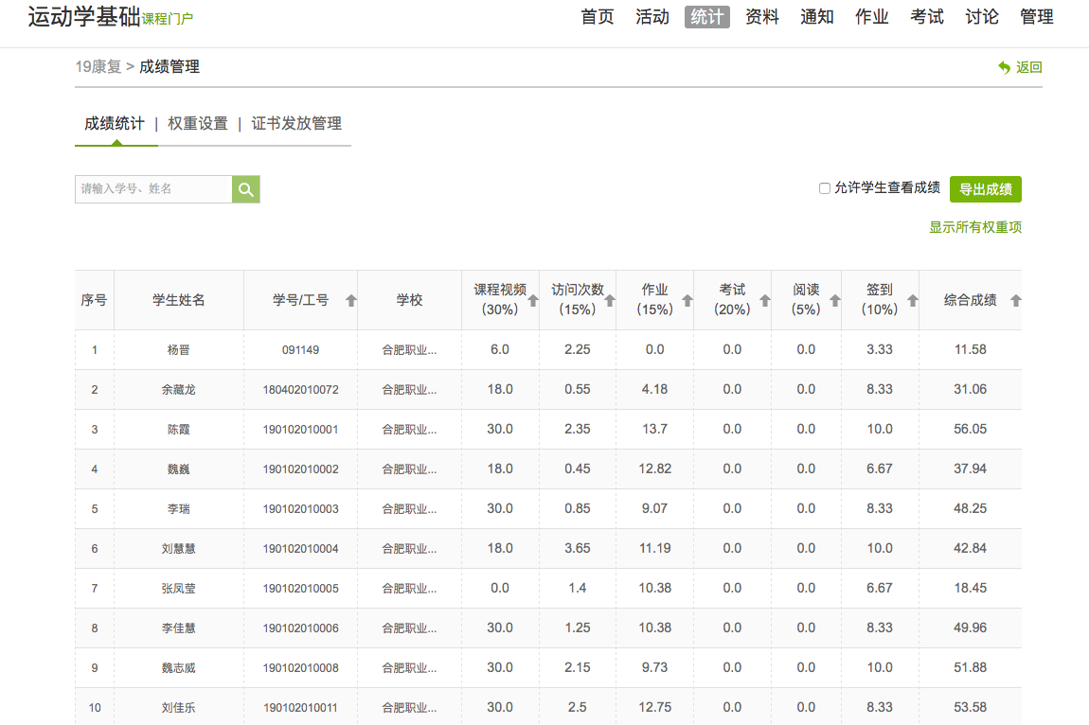Select student 陈霞 in the table
Screen dimensions: 1089x725
pyautogui.click(x=178, y=430)
